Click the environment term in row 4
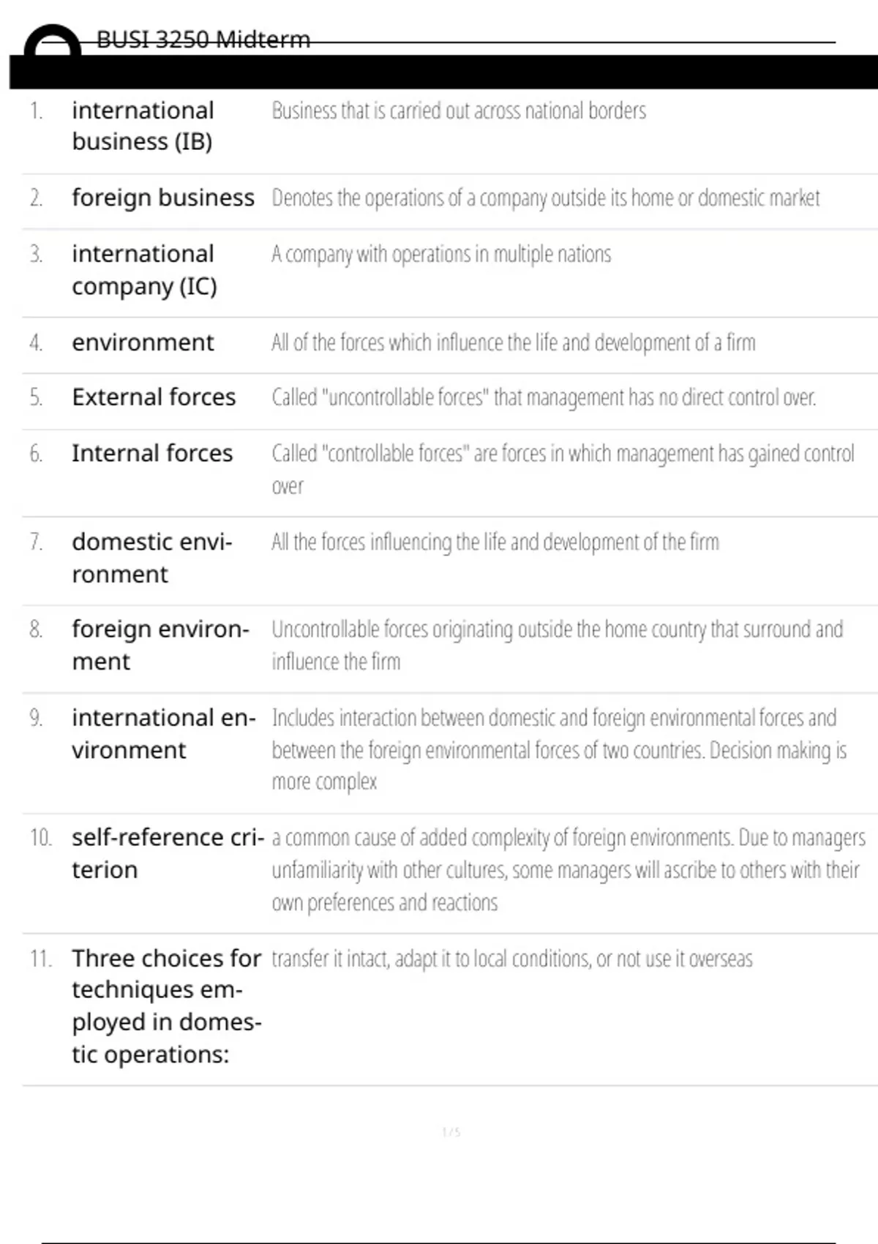878x1244 pixels. (x=143, y=342)
